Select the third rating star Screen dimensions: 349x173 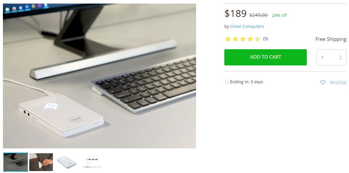(x=243, y=39)
